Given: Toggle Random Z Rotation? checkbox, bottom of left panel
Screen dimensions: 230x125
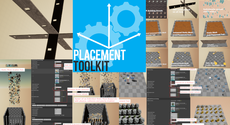Looking at the screenshot, I should tap(55, 124).
